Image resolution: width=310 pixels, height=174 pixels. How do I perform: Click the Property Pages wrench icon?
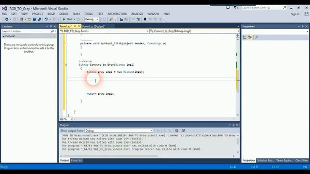257,37
